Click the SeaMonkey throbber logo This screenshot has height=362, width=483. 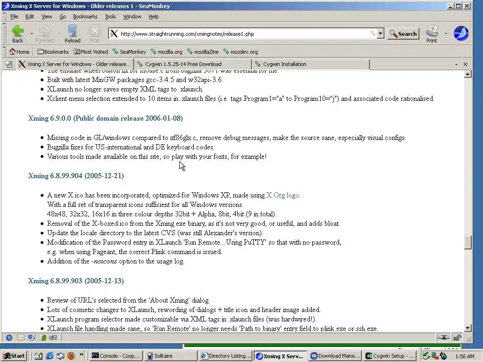tap(461, 33)
